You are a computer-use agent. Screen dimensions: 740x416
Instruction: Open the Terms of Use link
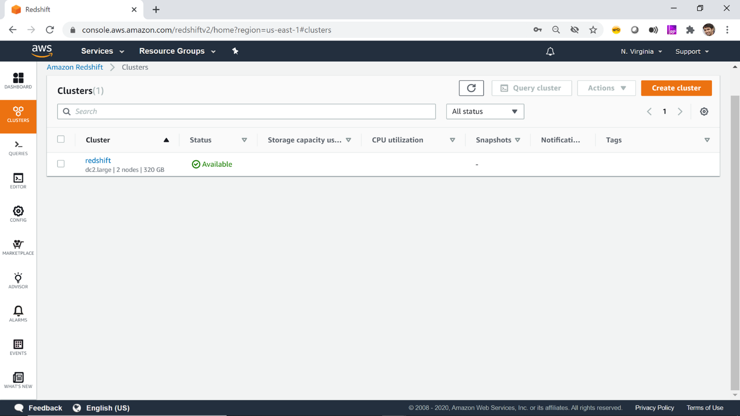click(705, 408)
